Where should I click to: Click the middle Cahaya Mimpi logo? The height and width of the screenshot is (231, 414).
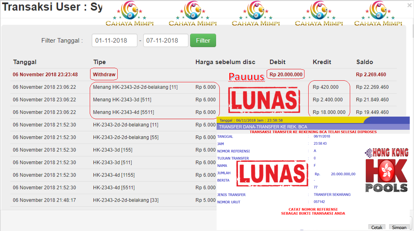pos(256,14)
